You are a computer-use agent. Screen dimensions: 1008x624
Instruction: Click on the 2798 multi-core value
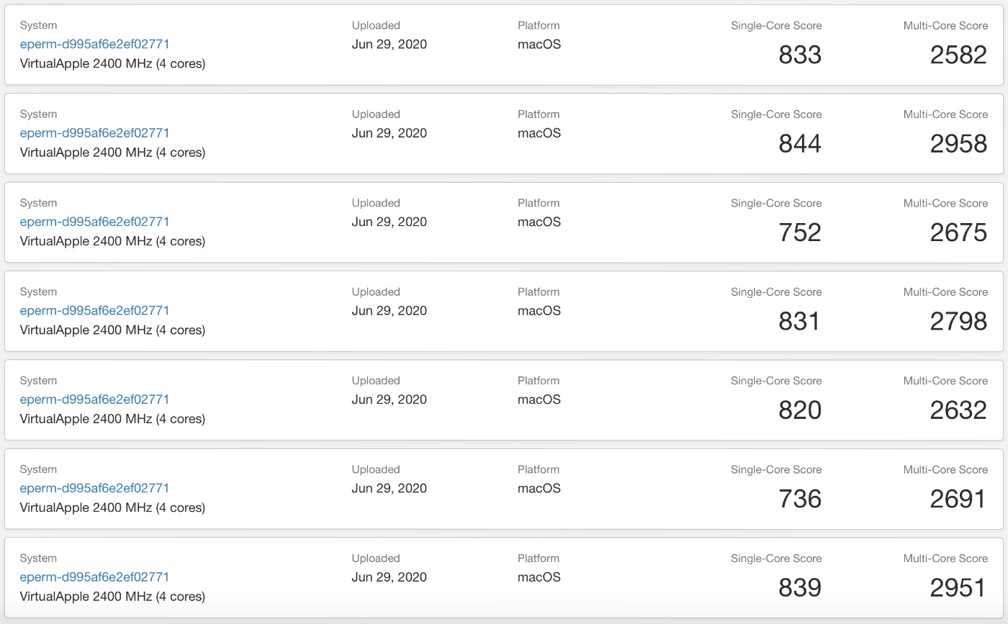958,321
